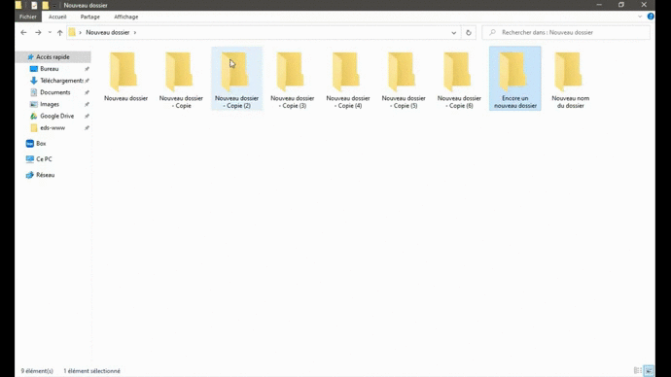Screen dimensions: 671x377
Task: Select folder 'Nouveau dossier - Copie (3)'
Action: [x=293, y=79]
